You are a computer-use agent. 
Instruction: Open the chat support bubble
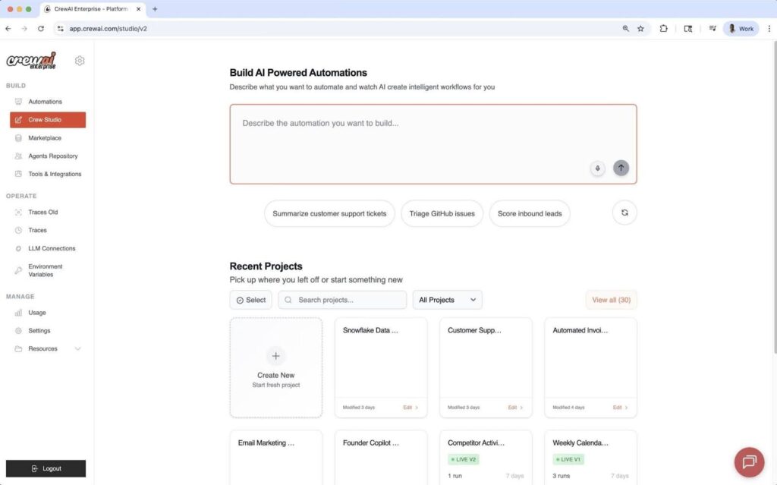tap(749, 462)
